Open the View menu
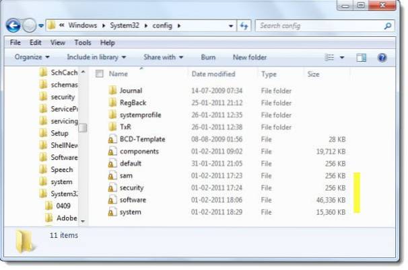Screen dimensions: 408x270 tap(59, 42)
